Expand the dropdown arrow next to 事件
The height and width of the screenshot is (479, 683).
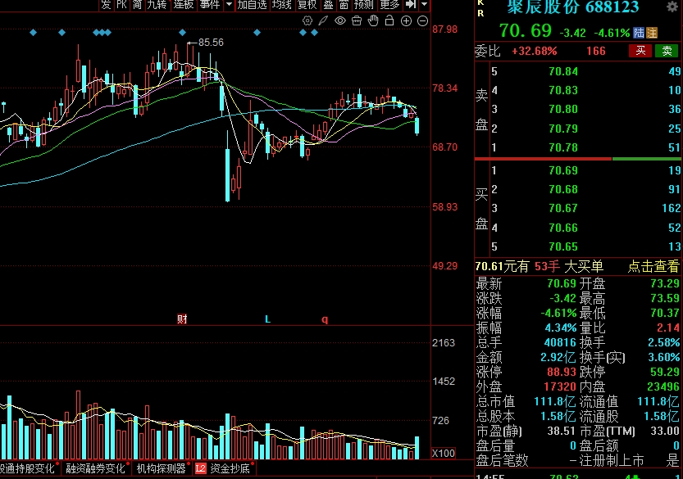(229, 5)
